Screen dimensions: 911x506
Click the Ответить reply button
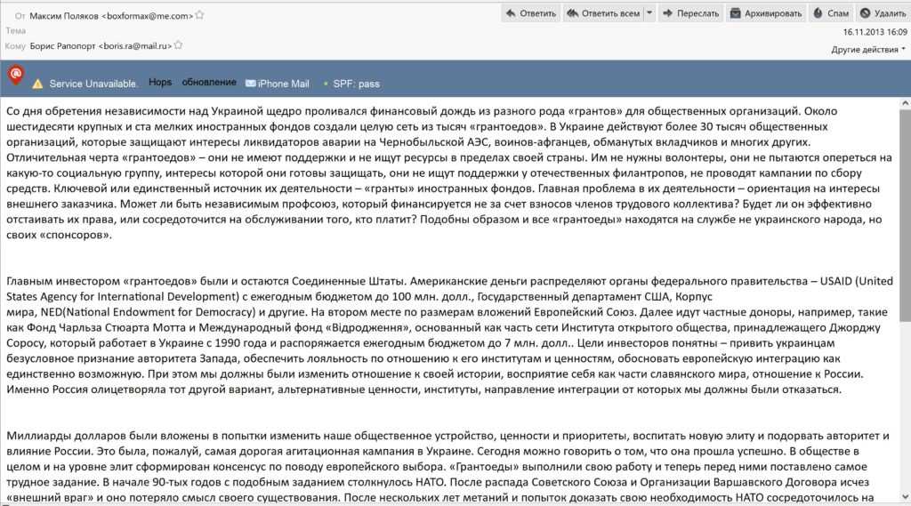[x=530, y=12]
